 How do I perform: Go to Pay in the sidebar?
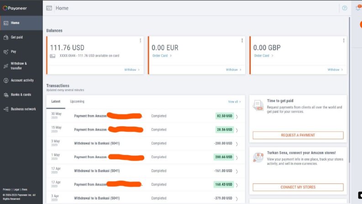click(x=21, y=52)
